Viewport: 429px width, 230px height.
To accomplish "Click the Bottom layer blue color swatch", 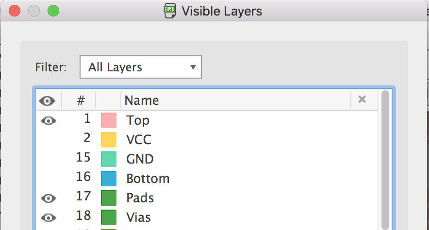I will point(109,179).
